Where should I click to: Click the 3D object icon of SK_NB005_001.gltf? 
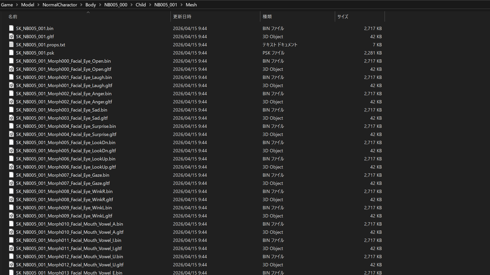coord(11,36)
